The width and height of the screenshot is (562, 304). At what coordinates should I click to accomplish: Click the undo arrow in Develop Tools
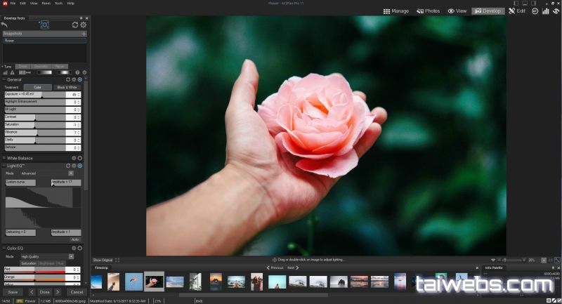tap(4, 25)
